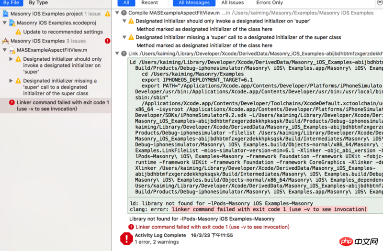Click red error icon beside sidebar Linker error
This screenshot has width=383, height=251.
(11, 102)
